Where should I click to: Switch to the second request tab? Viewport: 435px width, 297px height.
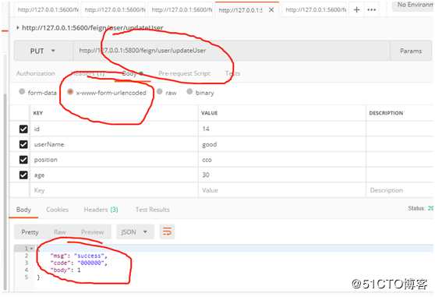pos(115,9)
